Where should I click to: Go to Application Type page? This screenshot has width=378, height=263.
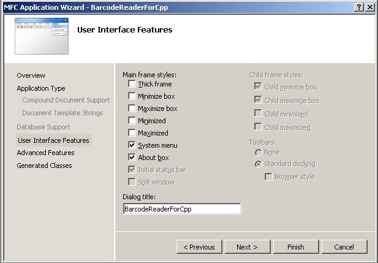[x=40, y=88]
